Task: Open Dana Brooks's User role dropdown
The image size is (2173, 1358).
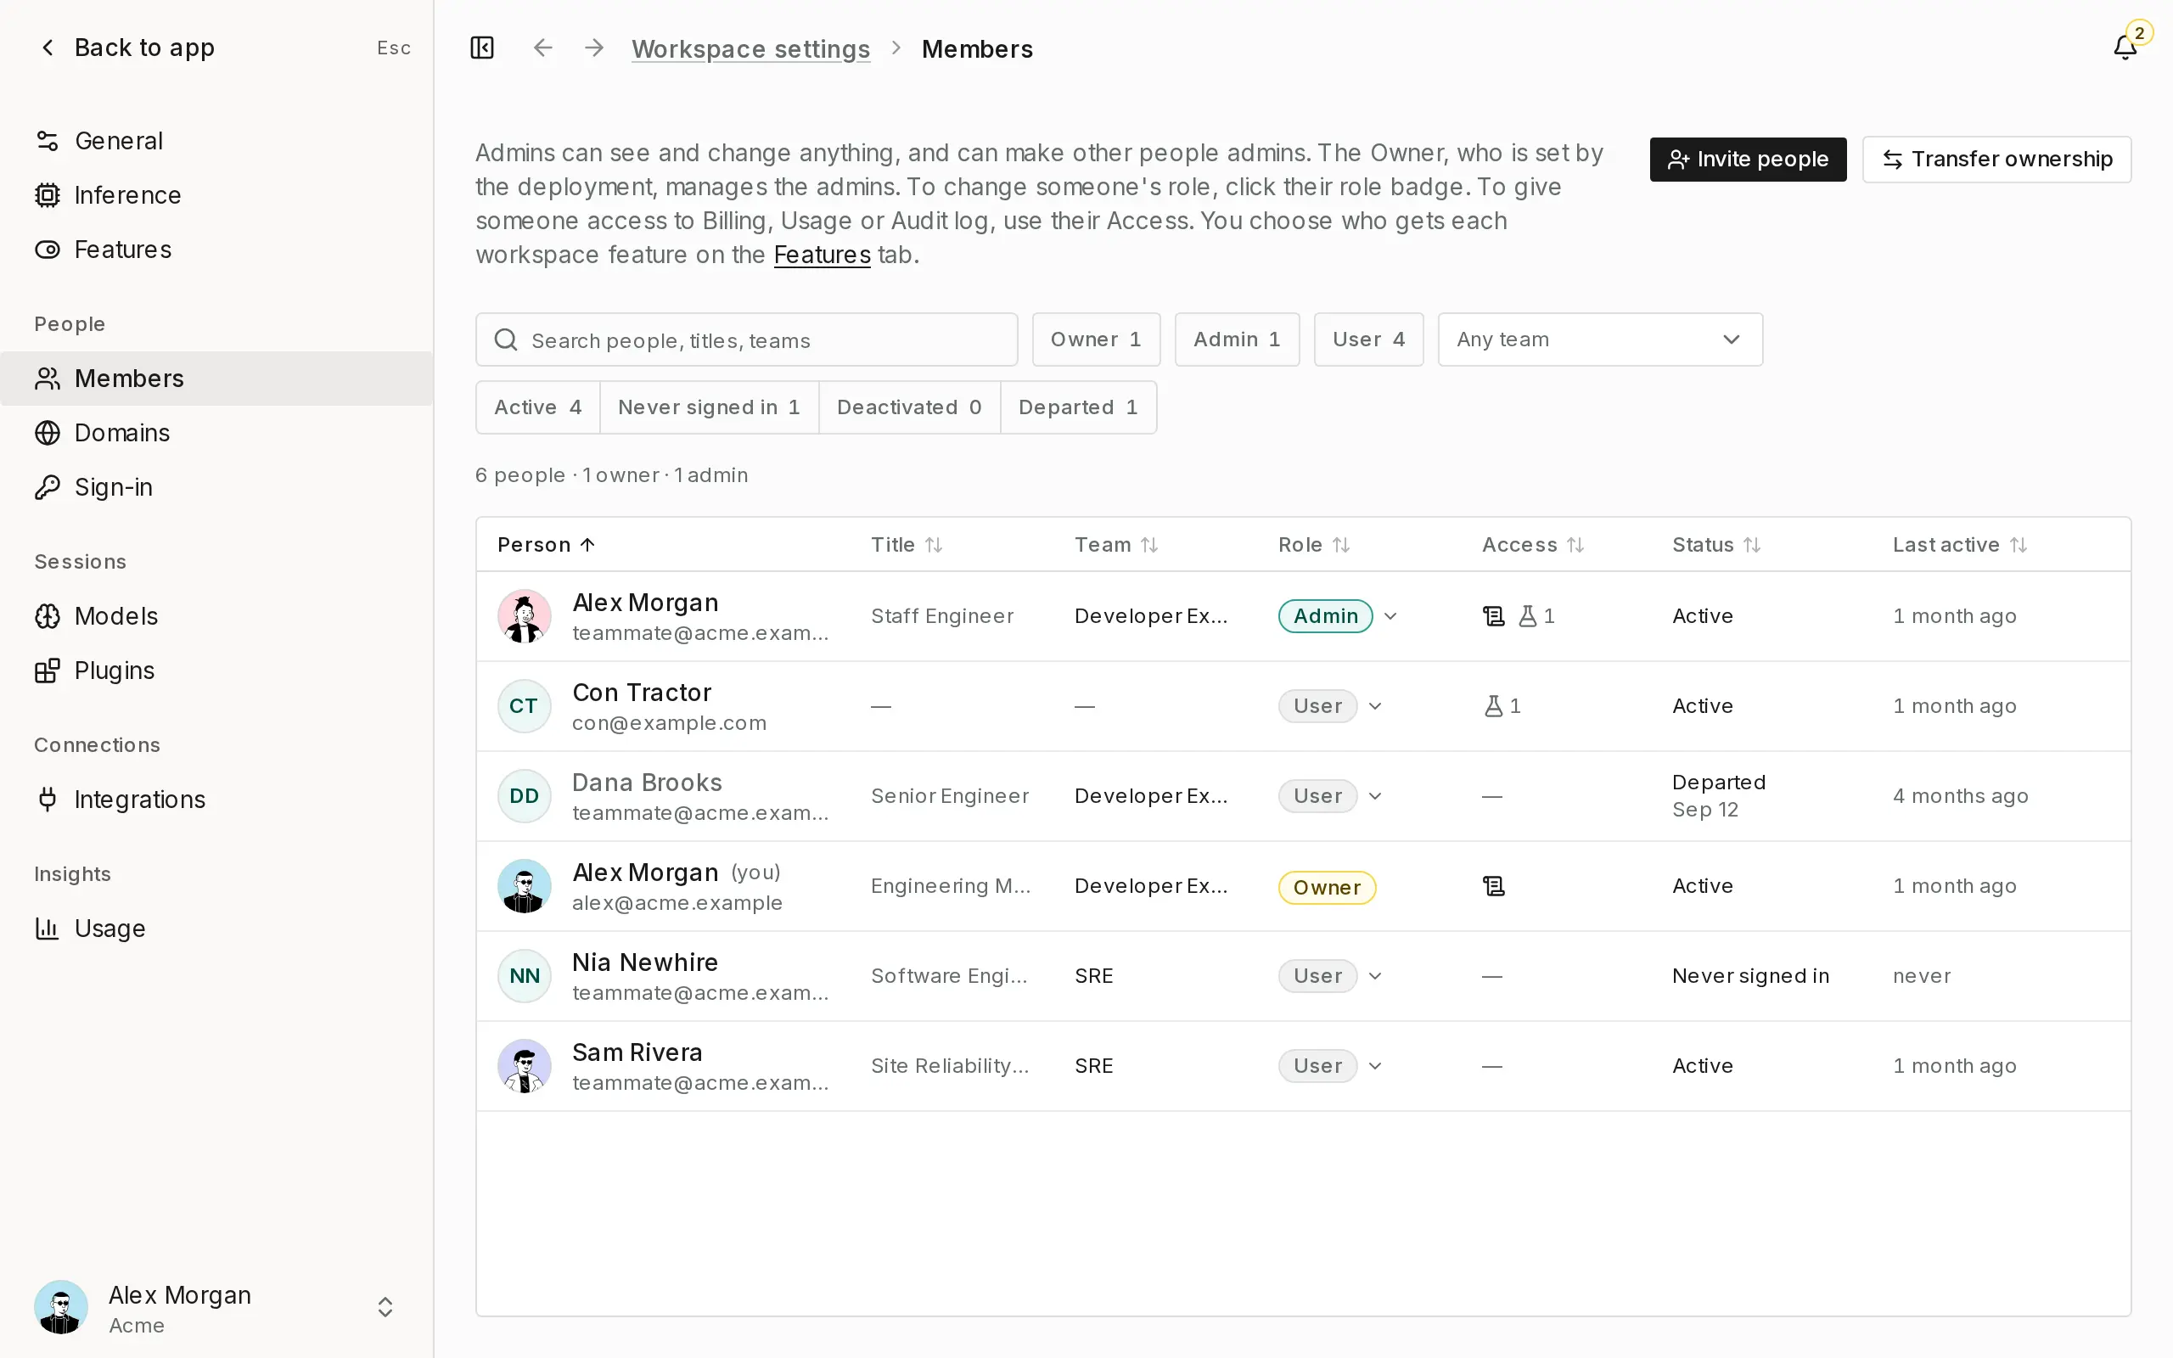Action: (1331, 796)
